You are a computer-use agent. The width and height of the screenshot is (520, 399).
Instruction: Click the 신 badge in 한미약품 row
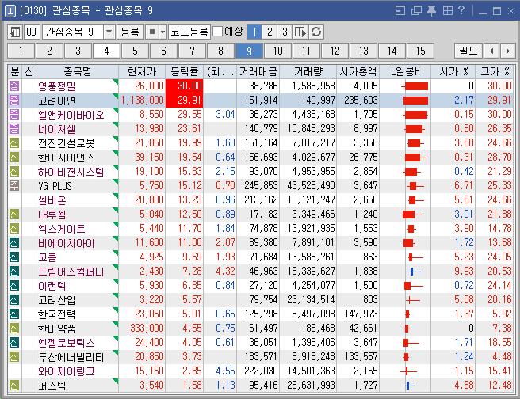(x=14, y=328)
